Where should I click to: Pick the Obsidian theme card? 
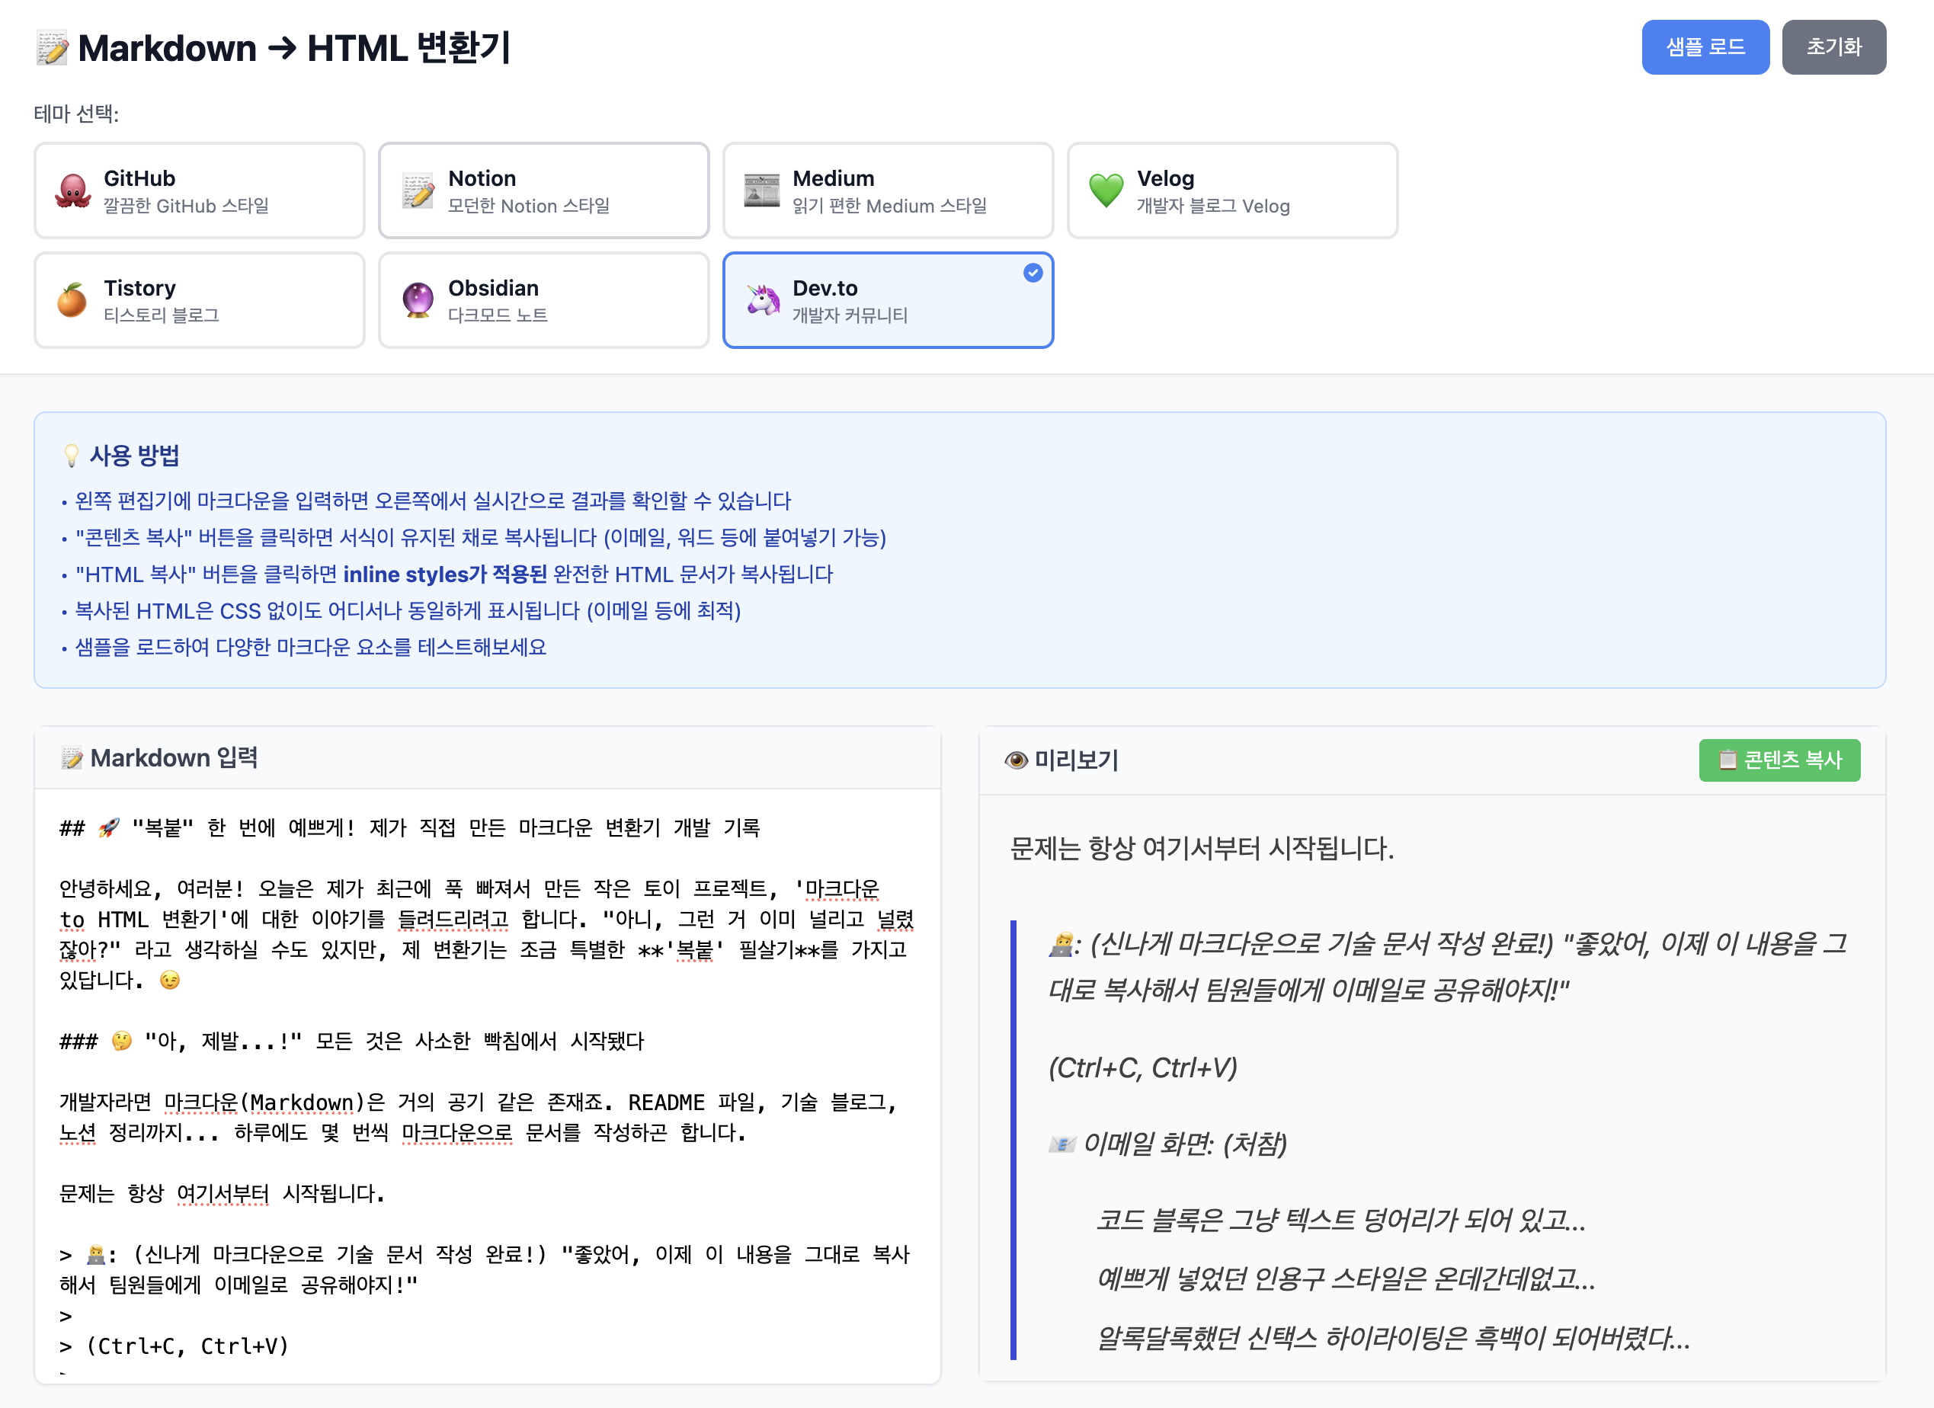point(543,300)
